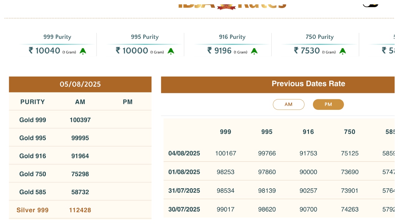
Task: Click the 05/08/2025 date header
Action: [80, 84]
